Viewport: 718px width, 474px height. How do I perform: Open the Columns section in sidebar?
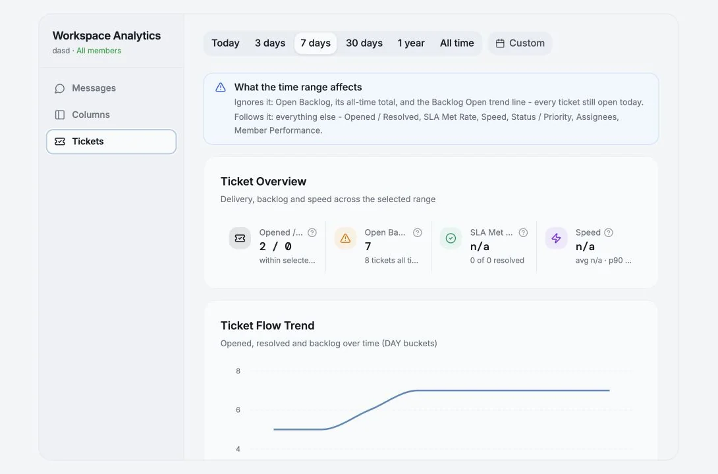pos(111,115)
